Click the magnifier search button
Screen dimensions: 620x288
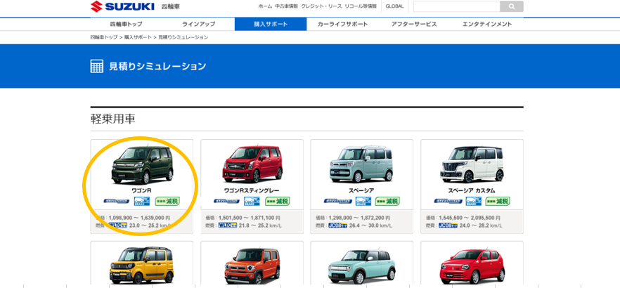coord(512,6)
